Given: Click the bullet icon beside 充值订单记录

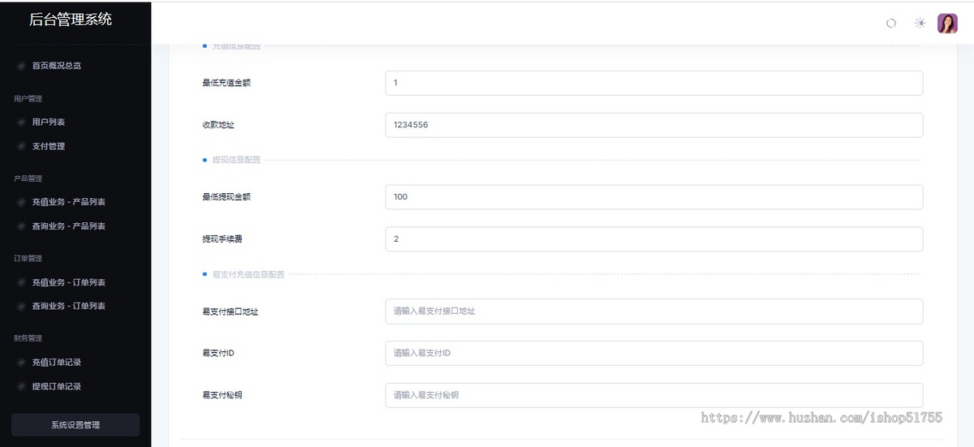Looking at the screenshot, I should tap(21, 363).
